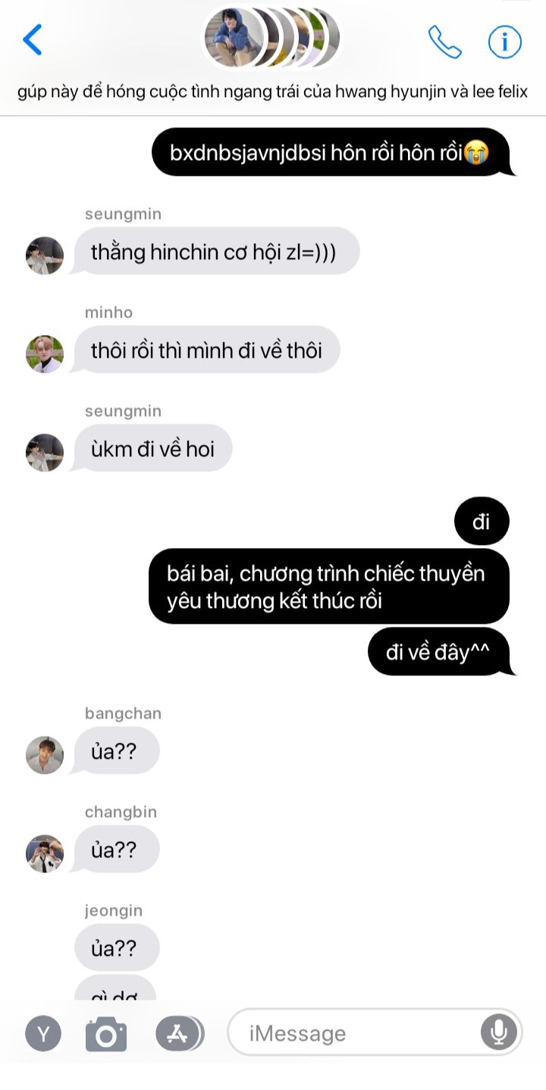Tap the 'thôi rồi thì mình đi về thôi' message
The image size is (546, 1090).
point(207,349)
